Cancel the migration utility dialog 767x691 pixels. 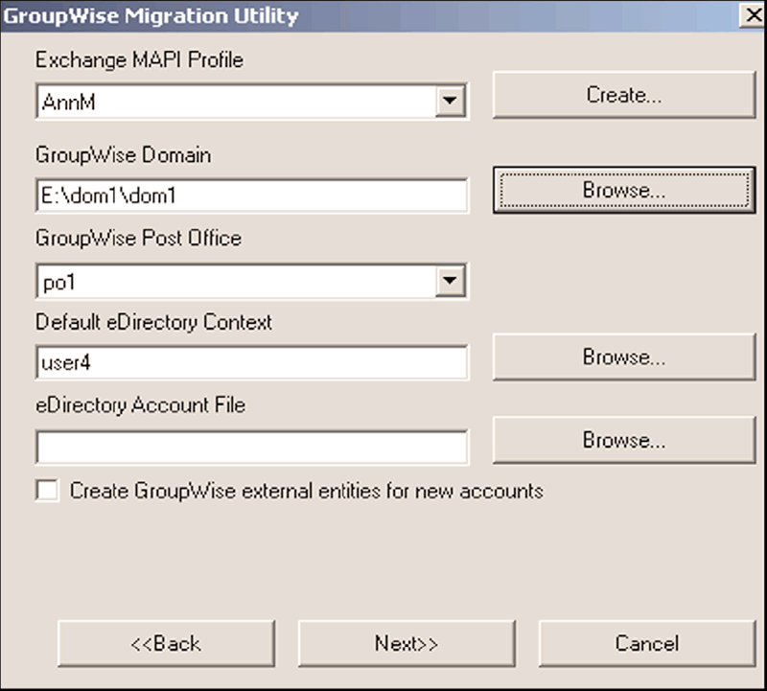click(647, 644)
